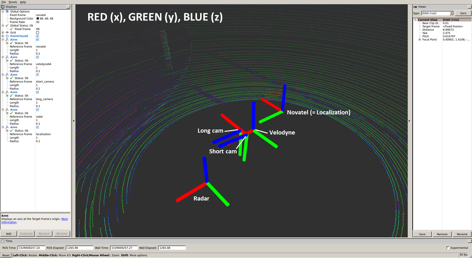The height and width of the screenshot is (258, 472).
Task: Click the Background Color swatch
Action: pos(38,19)
